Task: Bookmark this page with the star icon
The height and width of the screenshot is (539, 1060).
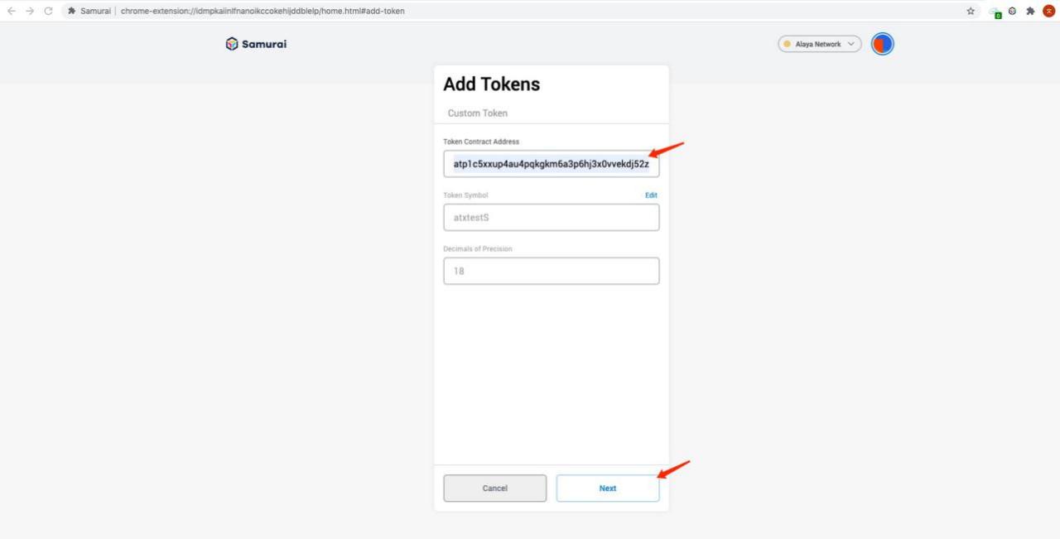Action: [x=971, y=12]
